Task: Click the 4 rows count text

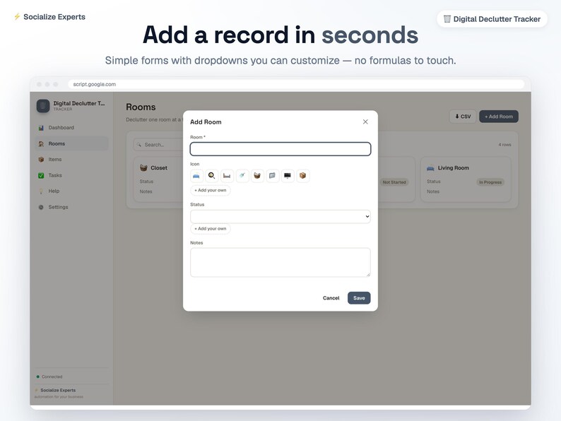Action: coord(504,145)
